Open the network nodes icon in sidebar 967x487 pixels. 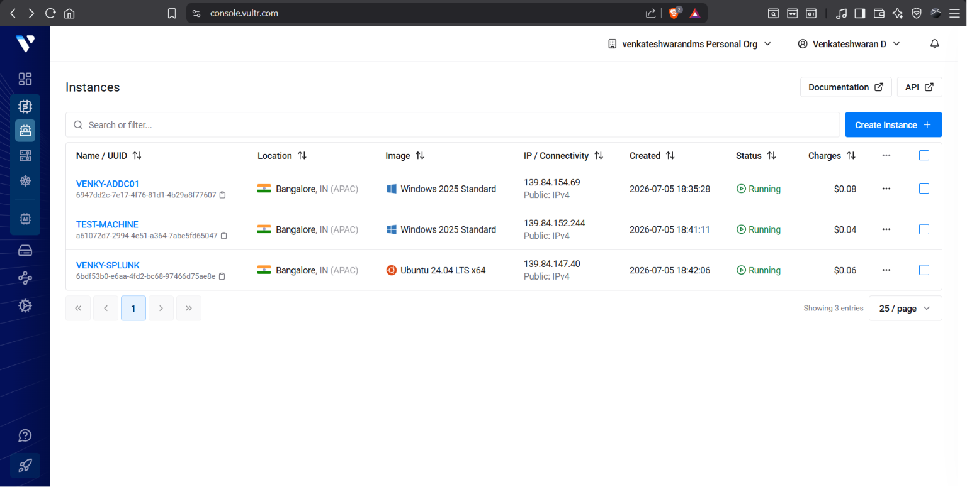click(25, 278)
